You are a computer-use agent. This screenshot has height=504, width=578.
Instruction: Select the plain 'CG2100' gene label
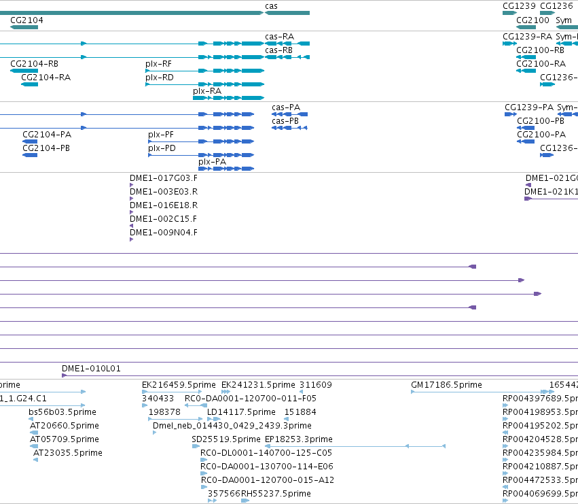tap(532, 20)
